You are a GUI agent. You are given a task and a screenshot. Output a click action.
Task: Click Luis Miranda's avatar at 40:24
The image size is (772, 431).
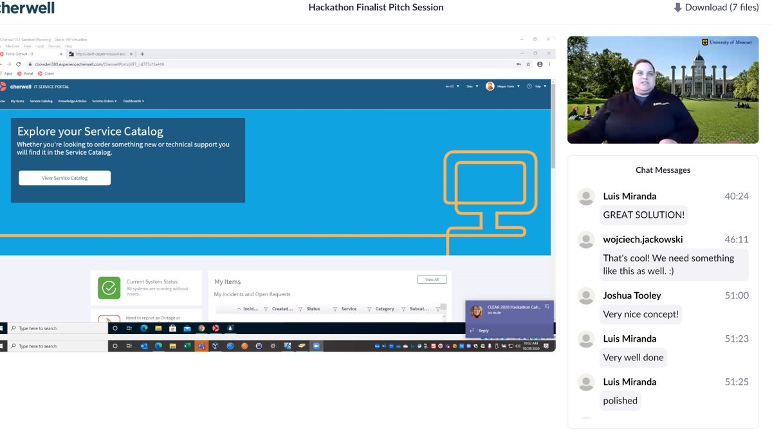586,197
